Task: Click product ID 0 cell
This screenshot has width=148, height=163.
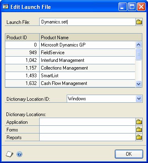Action: click(x=22, y=45)
